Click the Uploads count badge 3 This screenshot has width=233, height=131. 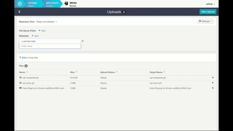point(124,12)
